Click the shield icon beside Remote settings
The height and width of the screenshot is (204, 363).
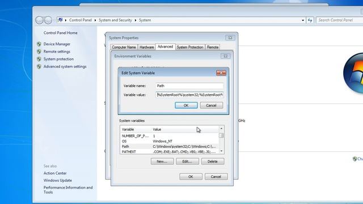click(39, 52)
